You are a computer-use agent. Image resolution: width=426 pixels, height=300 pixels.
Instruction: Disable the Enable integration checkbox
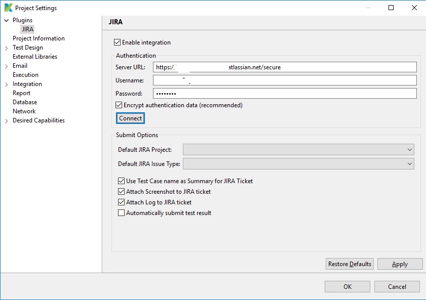(x=117, y=42)
